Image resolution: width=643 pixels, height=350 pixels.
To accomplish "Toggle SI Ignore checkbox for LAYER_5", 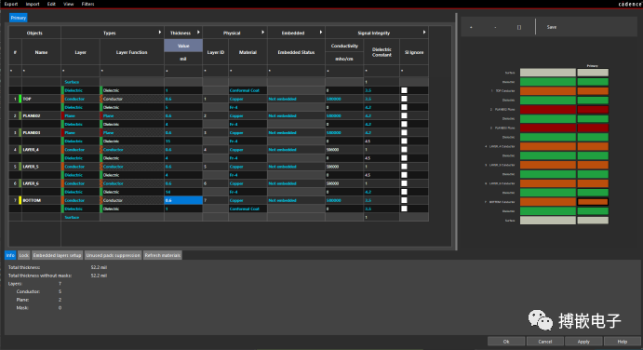I will (404, 167).
